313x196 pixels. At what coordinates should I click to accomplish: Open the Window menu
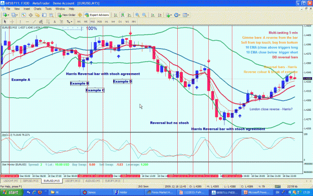(60, 9)
